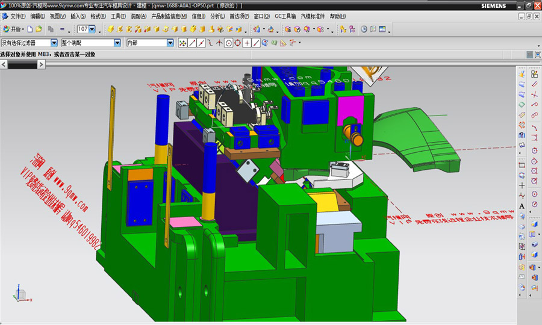Click the open folder icon
Viewport: 542px width, 325px height.
click(x=39, y=29)
